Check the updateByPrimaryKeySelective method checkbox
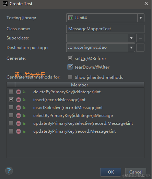This screenshot has width=152, height=179. pyautogui.click(x=11, y=123)
